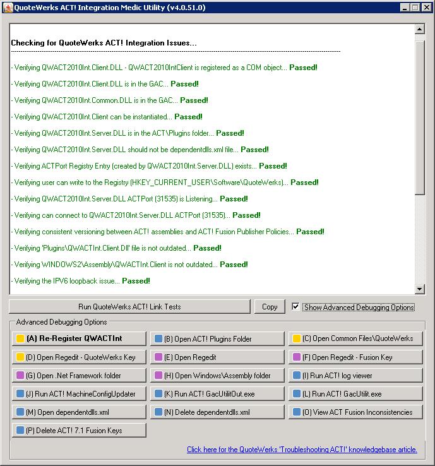Click the 'Server.DLL is in the ACT\Plugins folder' line

coord(128,133)
